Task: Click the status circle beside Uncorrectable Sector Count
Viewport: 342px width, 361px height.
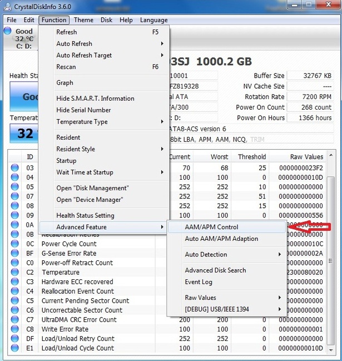Action: (x=14, y=310)
